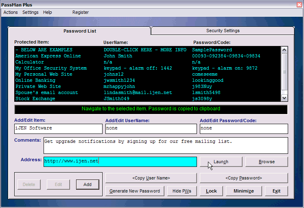This screenshot has height=208, width=304.
Task: Click the Add button
Action: click(87, 184)
